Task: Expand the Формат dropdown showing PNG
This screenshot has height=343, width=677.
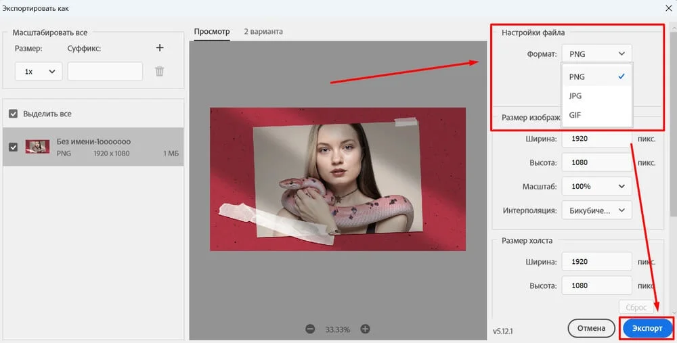Action: click(x=596, y=53)
